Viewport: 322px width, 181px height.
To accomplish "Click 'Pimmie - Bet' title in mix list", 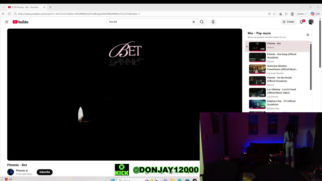I will coord(274,43).
